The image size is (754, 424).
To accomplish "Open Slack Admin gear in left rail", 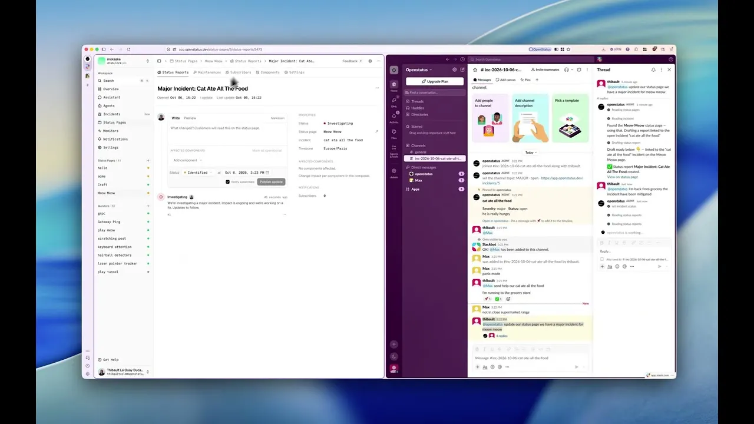I will tap(394, 172).
